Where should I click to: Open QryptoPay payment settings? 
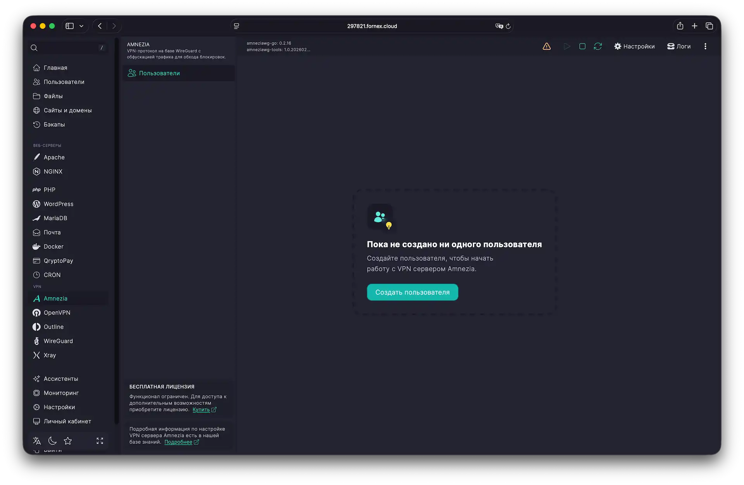[x=58, y=260]
